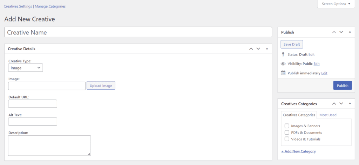
Task: Move Creative Details panel up
Action: point(251,49)
